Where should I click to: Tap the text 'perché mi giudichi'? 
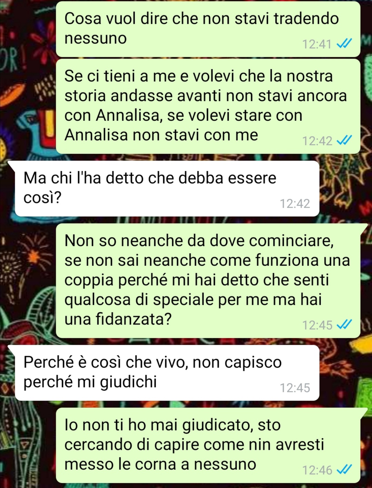[x=90, y=382]
